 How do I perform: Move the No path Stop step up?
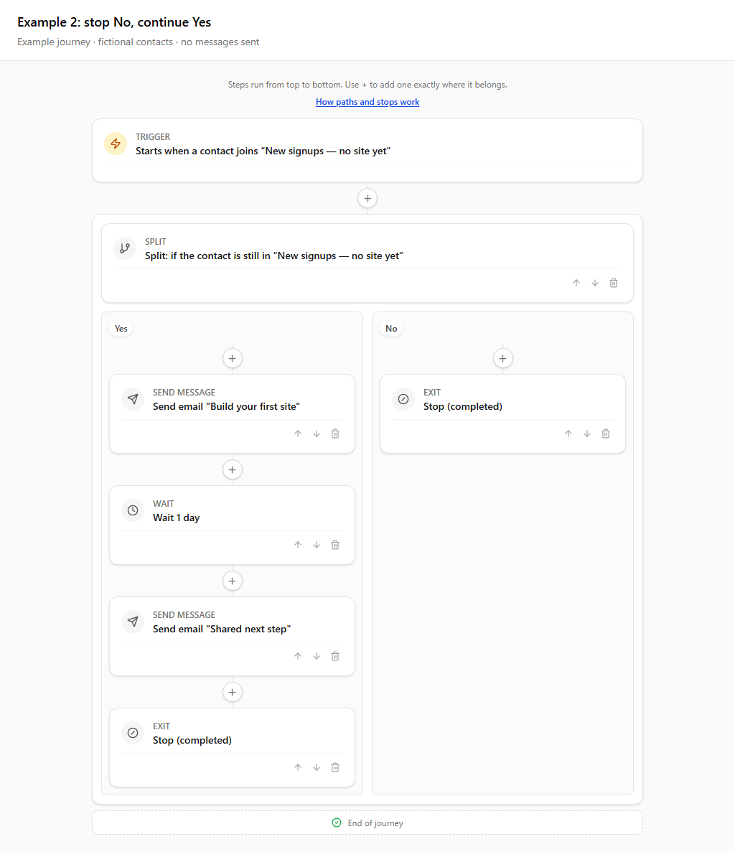click(x=568, y=434)
